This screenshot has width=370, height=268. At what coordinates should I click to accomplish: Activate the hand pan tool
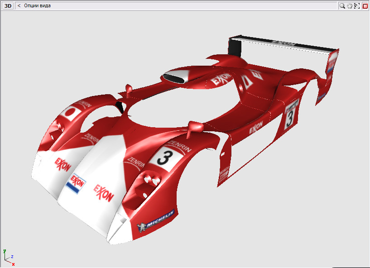pyautogui.click(x=350, y=6)
